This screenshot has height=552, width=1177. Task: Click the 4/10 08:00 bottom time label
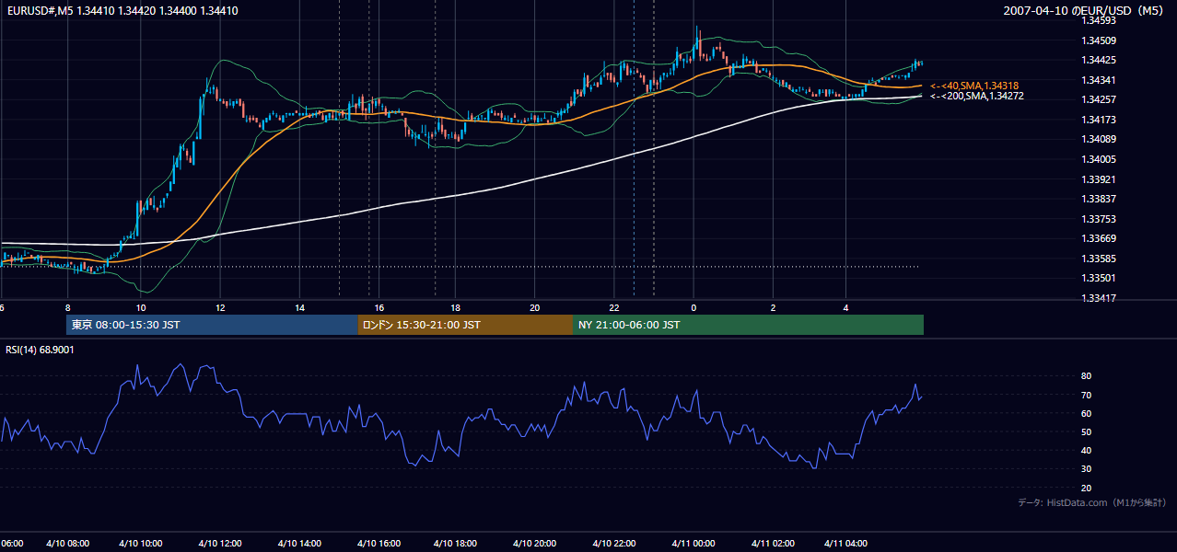pos(67,544)
